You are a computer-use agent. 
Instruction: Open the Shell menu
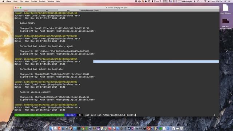15,1
